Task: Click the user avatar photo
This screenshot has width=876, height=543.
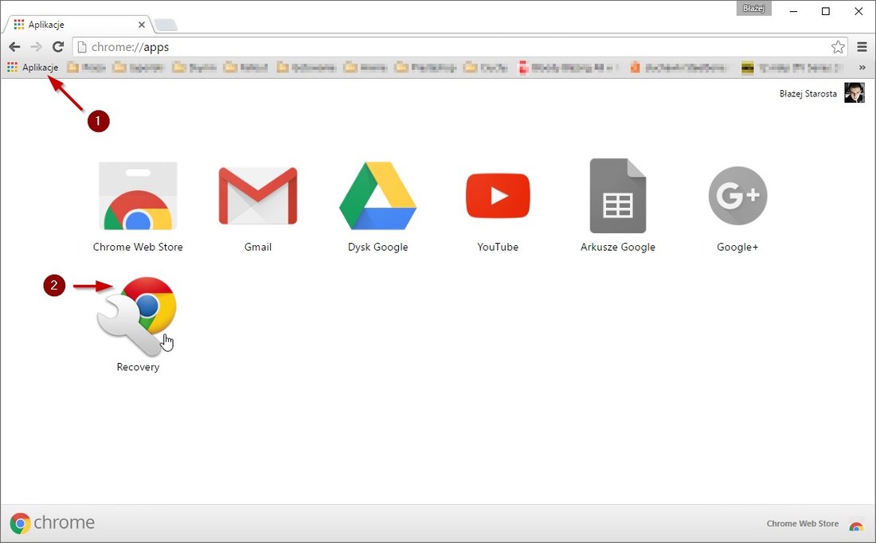Action: click(x=854, y=92)
